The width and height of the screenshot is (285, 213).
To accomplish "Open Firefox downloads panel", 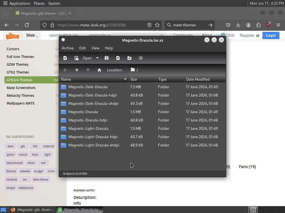I will (238, 25).
